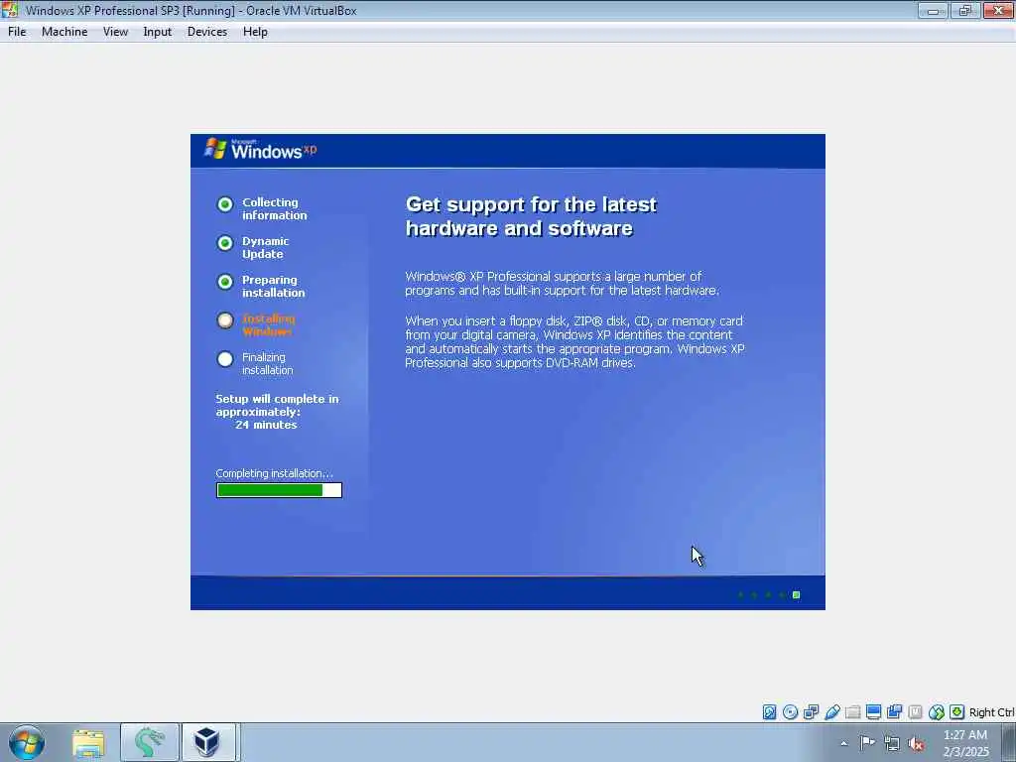Viewport: 1016px width, 762px height.
Task: Click the USB devices plug icon
Action: coord(832,712)
